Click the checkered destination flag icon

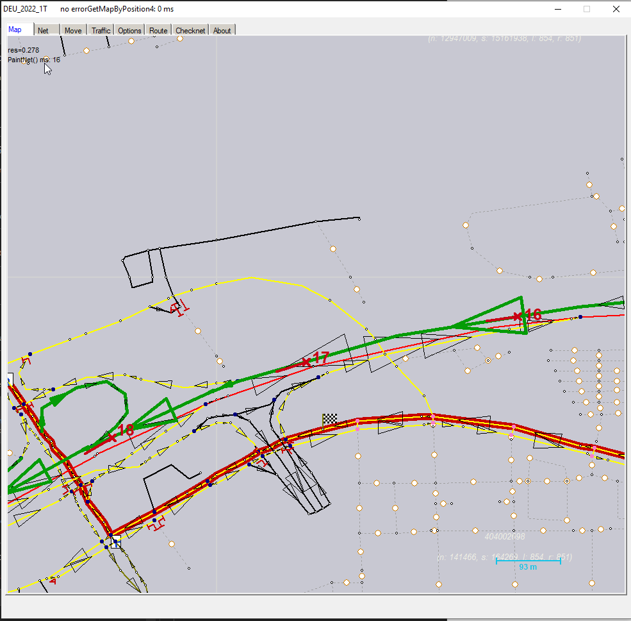pos(330,418)
